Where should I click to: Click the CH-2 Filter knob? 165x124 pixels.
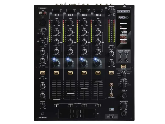[x=70, y=63]
